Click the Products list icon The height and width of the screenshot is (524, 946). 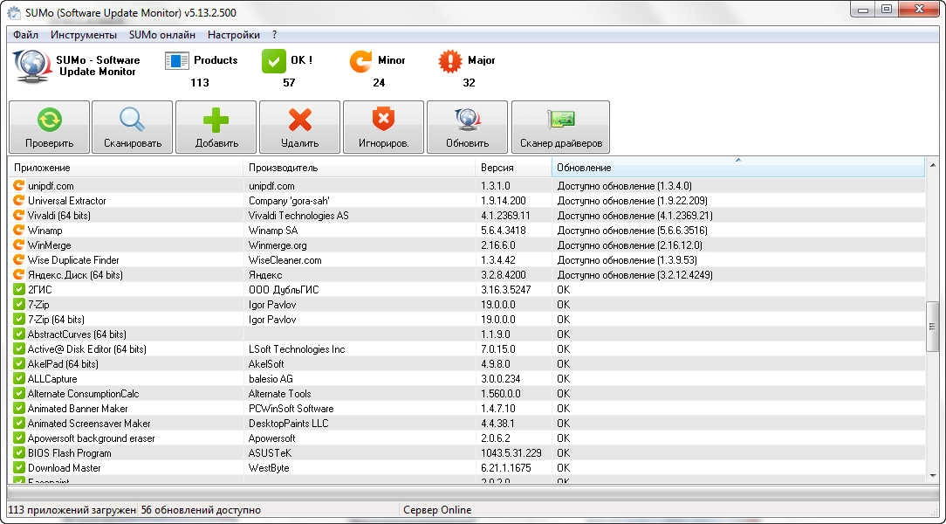[x=177, y=61]
